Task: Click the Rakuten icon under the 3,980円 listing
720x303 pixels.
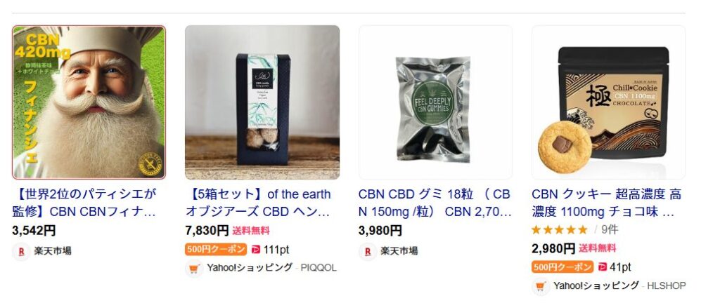Action: coord(367,251)
